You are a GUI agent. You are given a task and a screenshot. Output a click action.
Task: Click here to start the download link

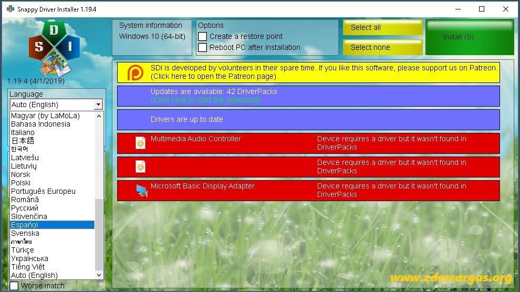click(205, 100)
